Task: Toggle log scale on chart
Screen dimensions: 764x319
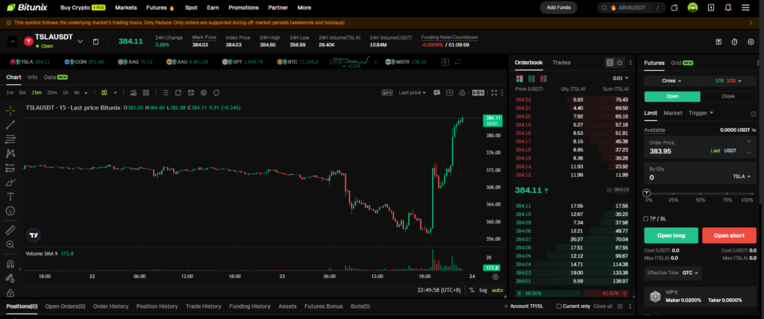Action: coord(483,290)
